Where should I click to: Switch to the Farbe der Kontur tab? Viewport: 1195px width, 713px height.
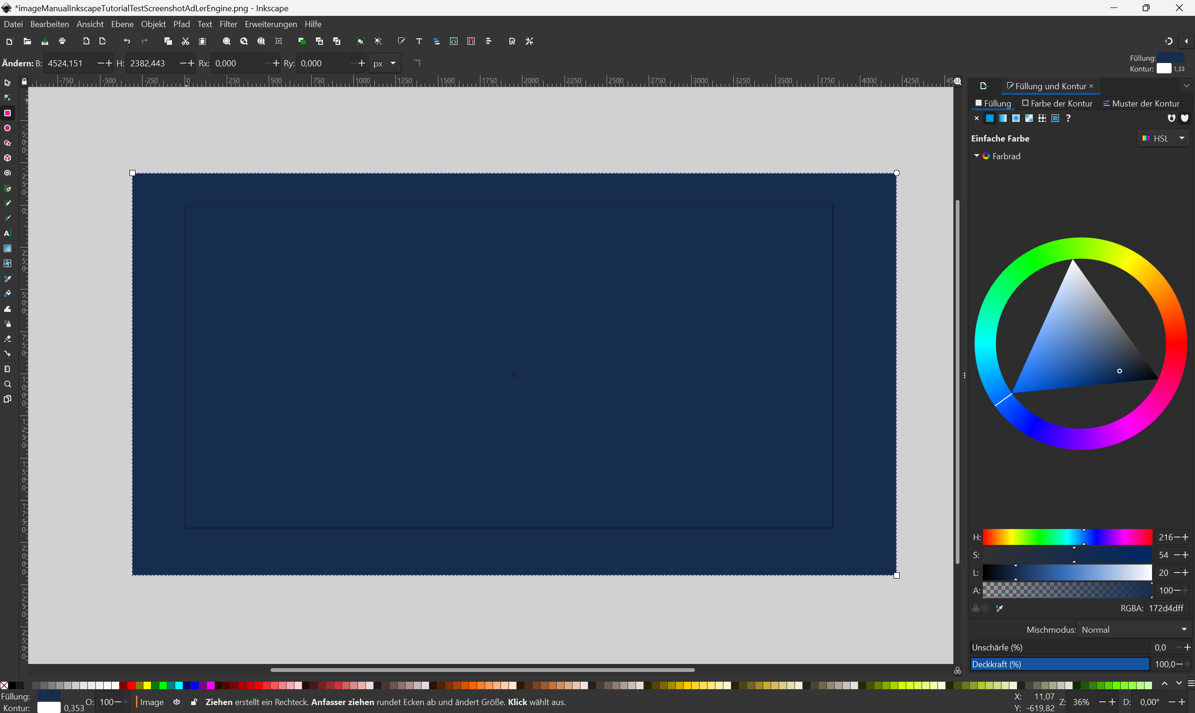(x=1057, y=103)
